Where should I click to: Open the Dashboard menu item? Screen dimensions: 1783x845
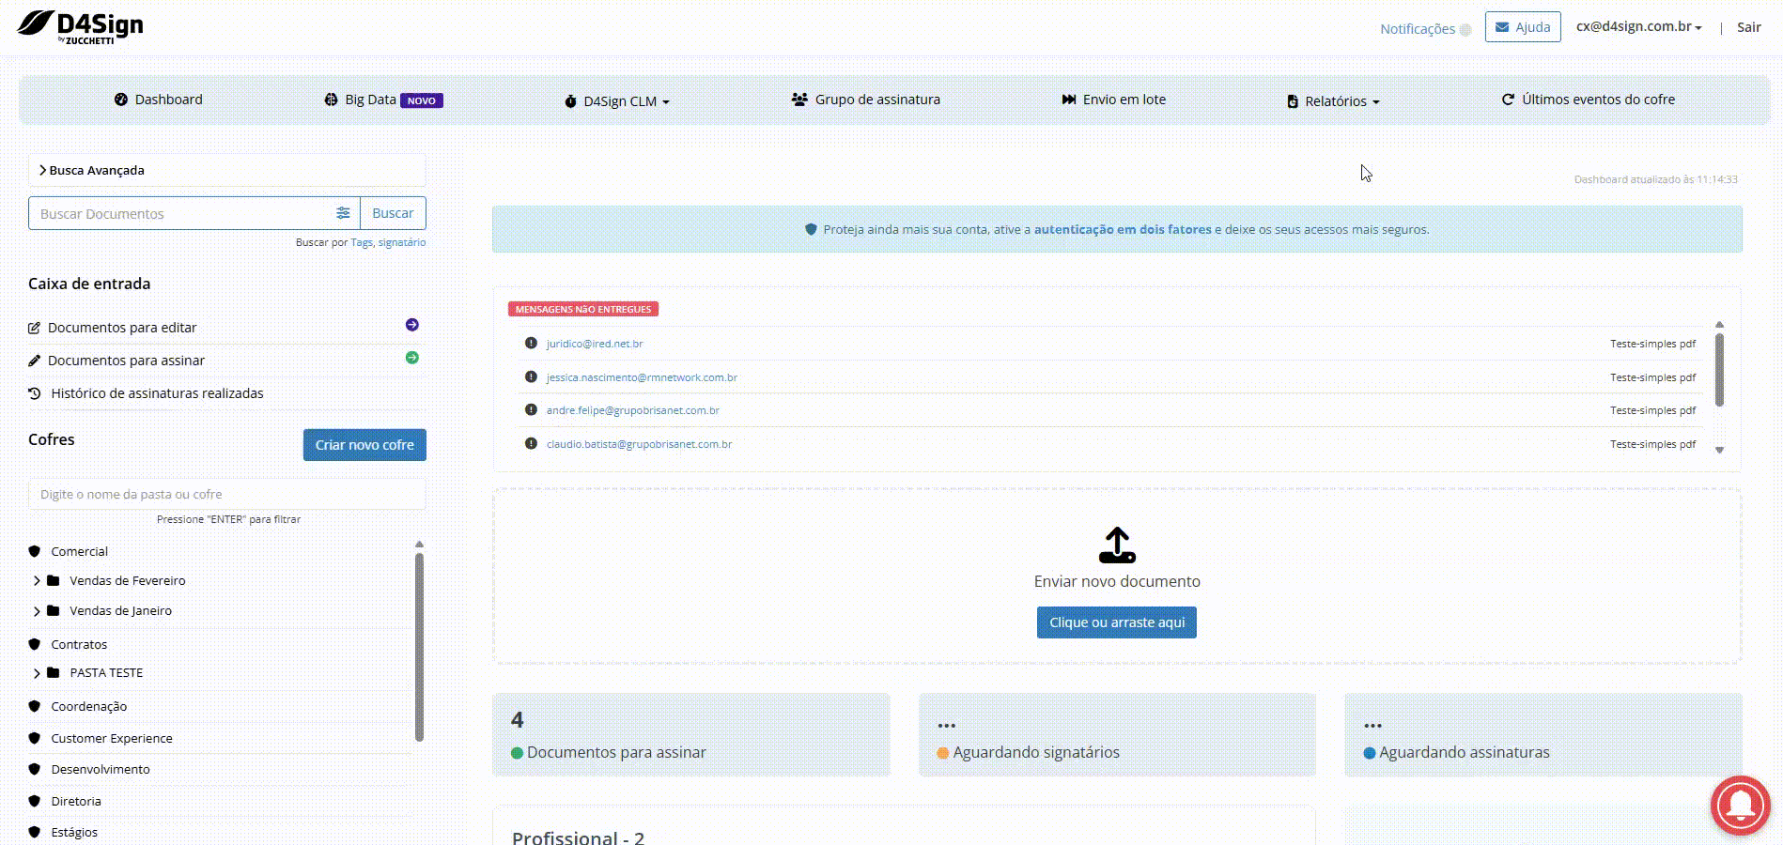click(158, 100)
